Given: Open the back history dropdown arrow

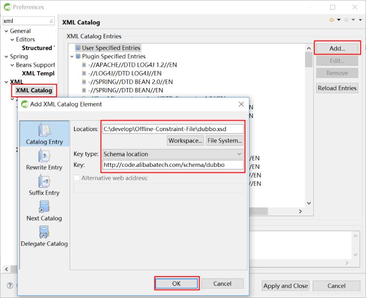Looking at the screenshot, I should click(339, 20).
